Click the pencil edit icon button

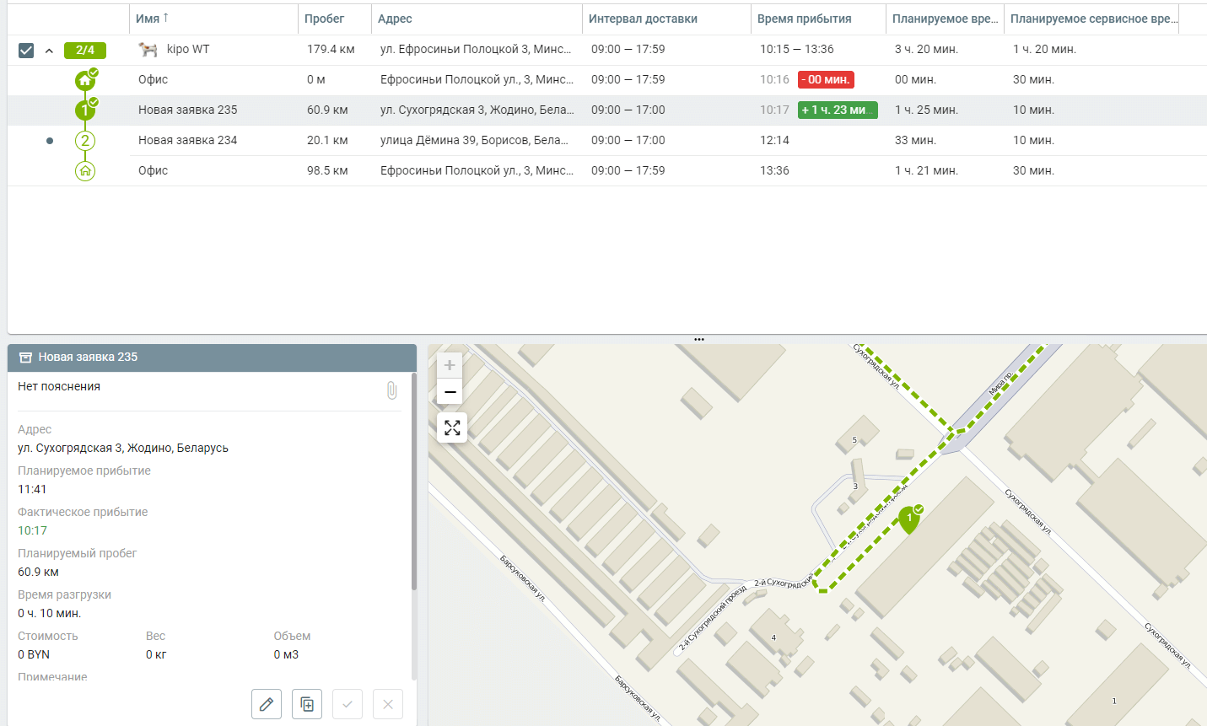267,704
